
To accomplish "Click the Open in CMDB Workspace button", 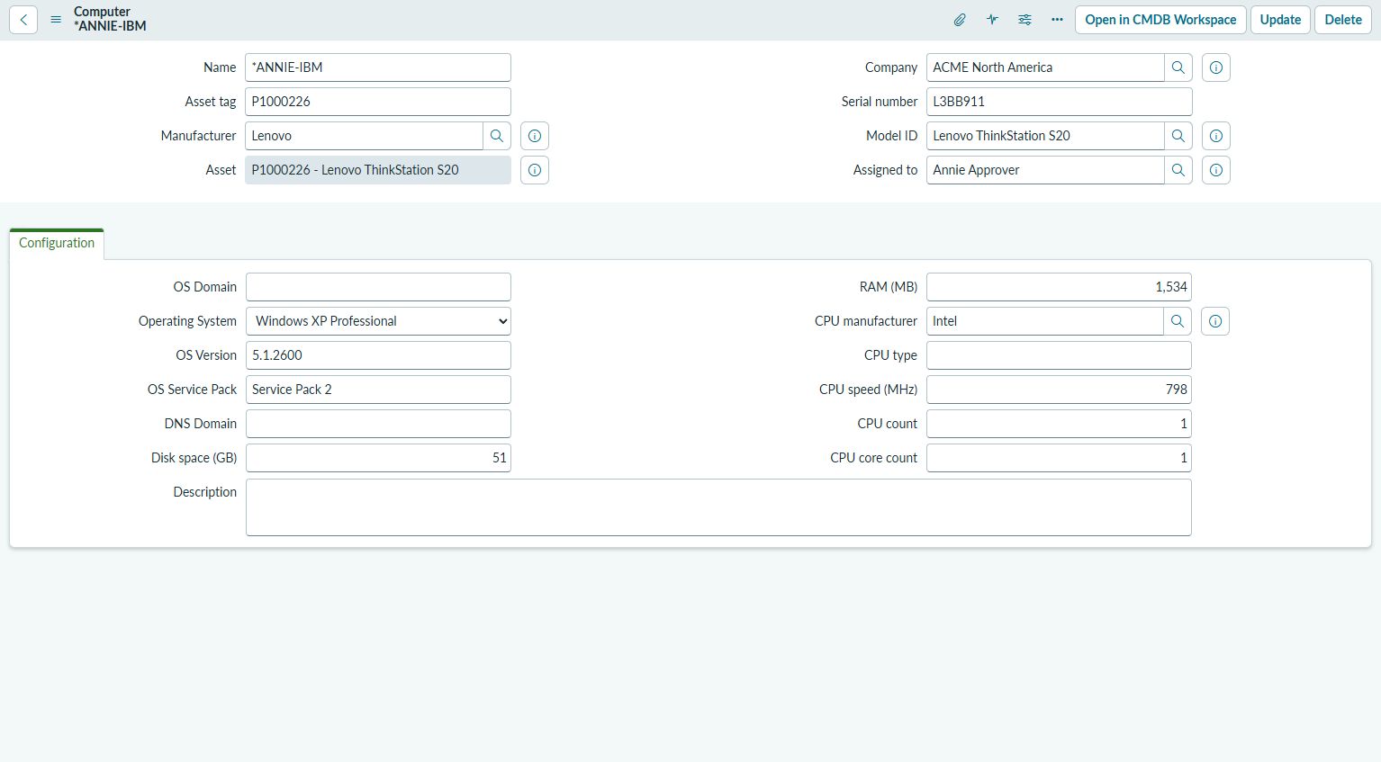I will 1160,20.
